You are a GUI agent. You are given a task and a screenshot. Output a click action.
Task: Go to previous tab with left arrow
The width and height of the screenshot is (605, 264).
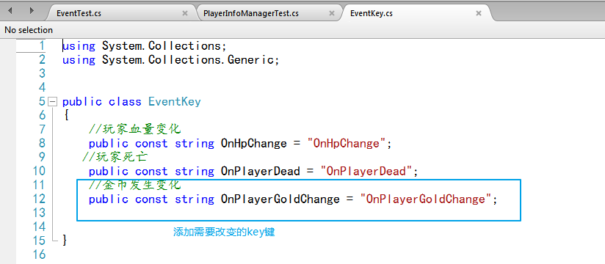click(x=10, y=11)
